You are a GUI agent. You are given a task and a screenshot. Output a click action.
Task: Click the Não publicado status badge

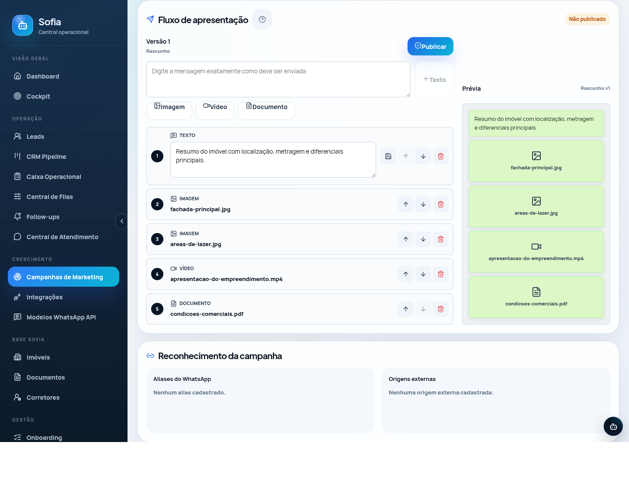(587, 19)
